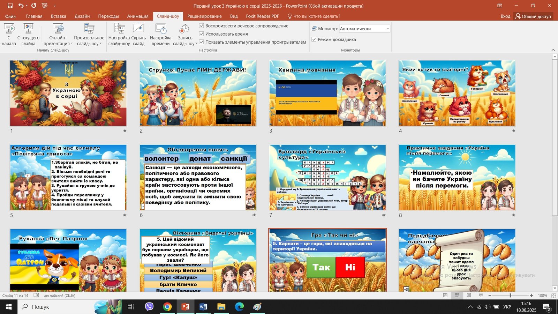Open Foxit Reader PDF tab

[x=262, y=16]
